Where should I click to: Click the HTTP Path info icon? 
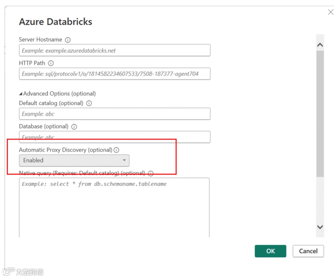tap(51, 63)
